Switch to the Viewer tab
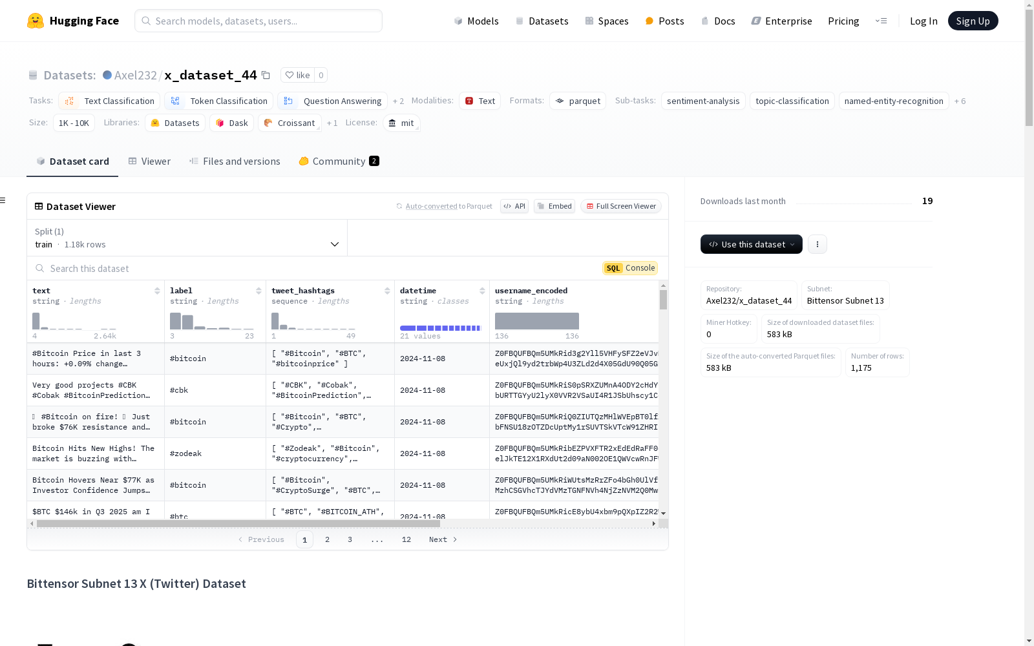Viewport: 1034px width, 646px height. click(149, 161)
